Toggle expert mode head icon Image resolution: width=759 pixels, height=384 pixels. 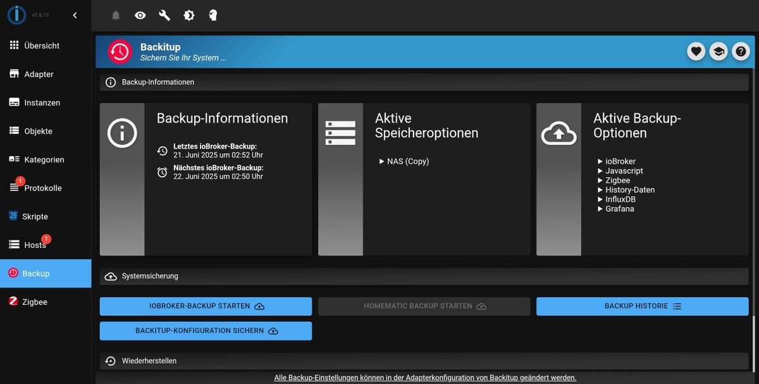(213, 15)
